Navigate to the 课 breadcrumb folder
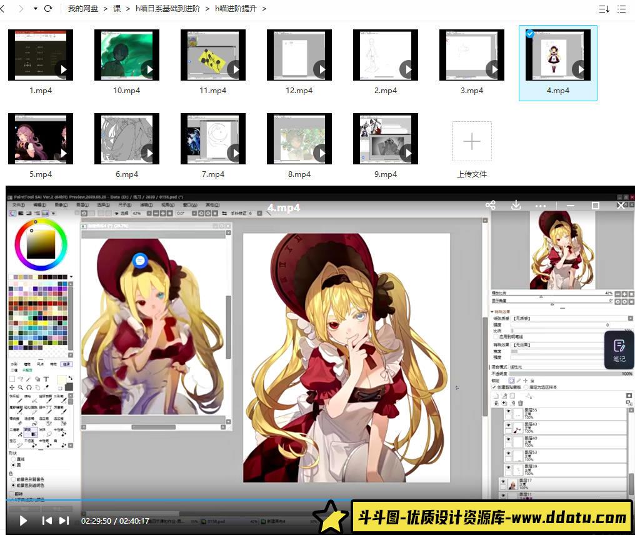Screen dimensions: 635x535 pos(117,9)
